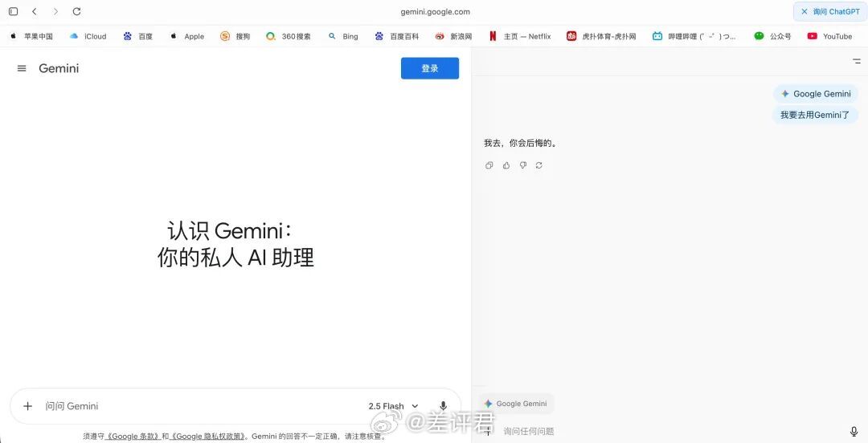Click the blue 登录 sign-in button
Viewport: 868px width, 443px height.
pyautogui.click(x=429, y=68)
